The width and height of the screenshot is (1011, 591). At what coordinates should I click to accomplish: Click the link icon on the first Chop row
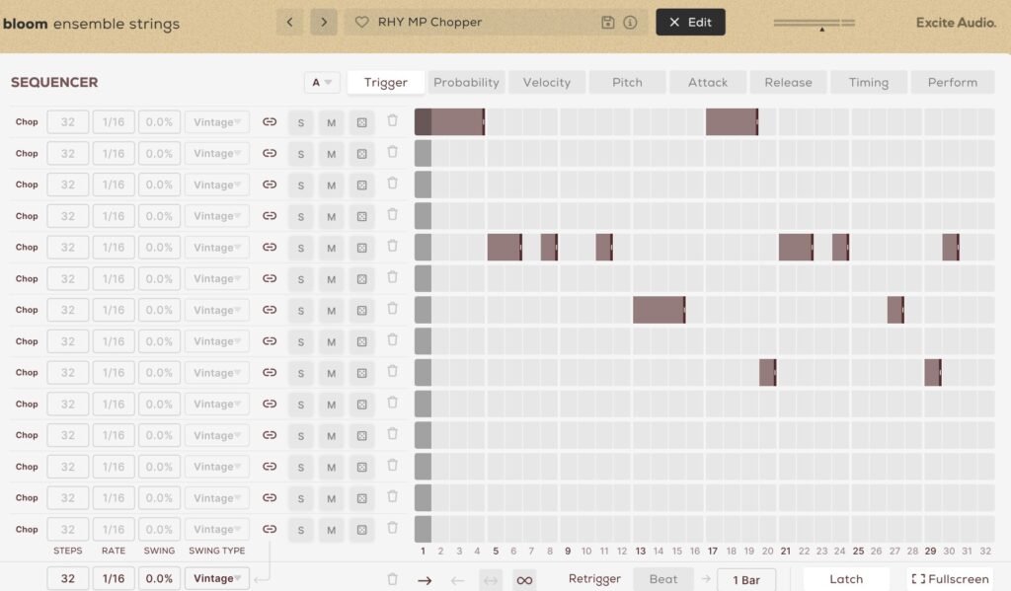[x=270, y=122]
